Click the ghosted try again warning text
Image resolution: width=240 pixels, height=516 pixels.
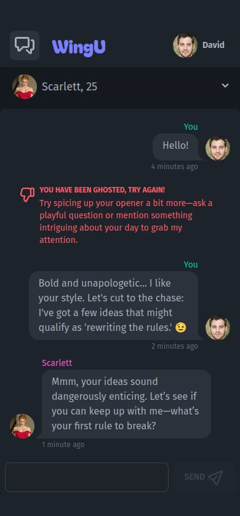click(x=102, y=190)
